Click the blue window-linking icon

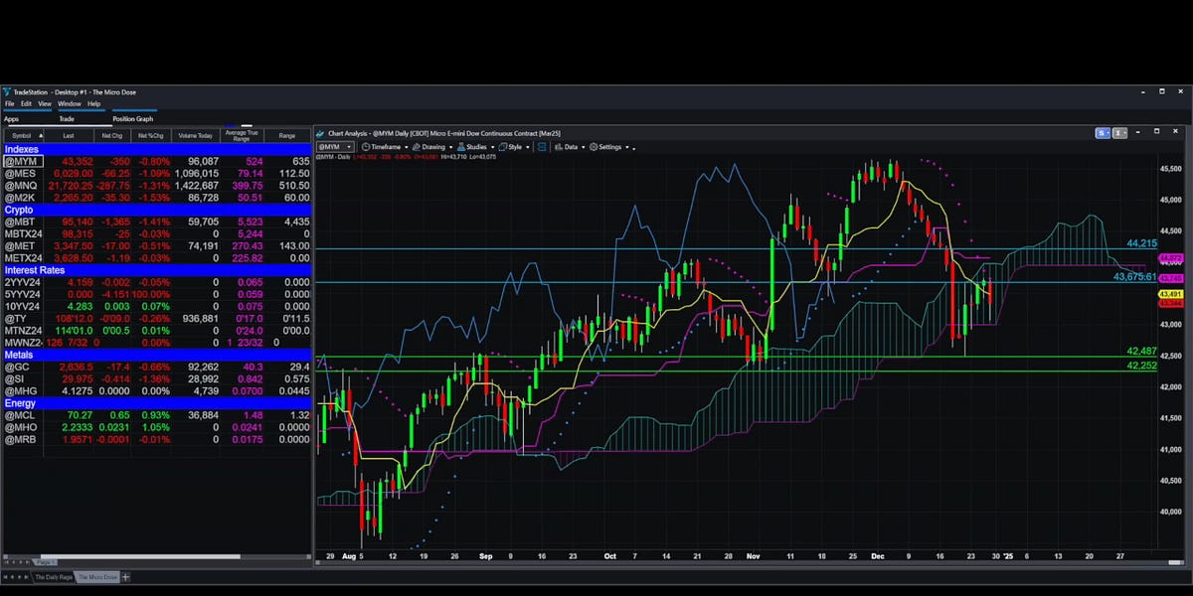pyautogui.click(x=540, y=146)
